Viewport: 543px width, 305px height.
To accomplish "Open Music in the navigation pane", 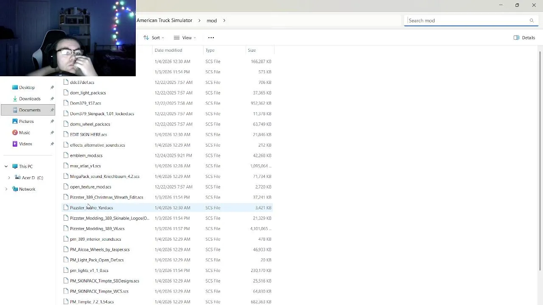I will [x=25, y=133].
